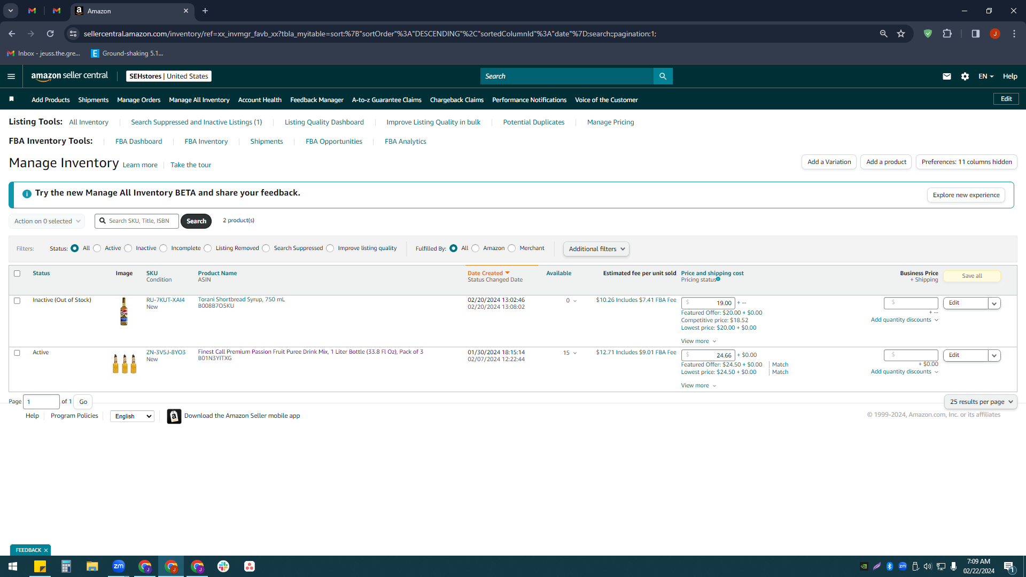Expand the Additional filters dropdown
1026x577 pixels.
(x=596, y=249)
